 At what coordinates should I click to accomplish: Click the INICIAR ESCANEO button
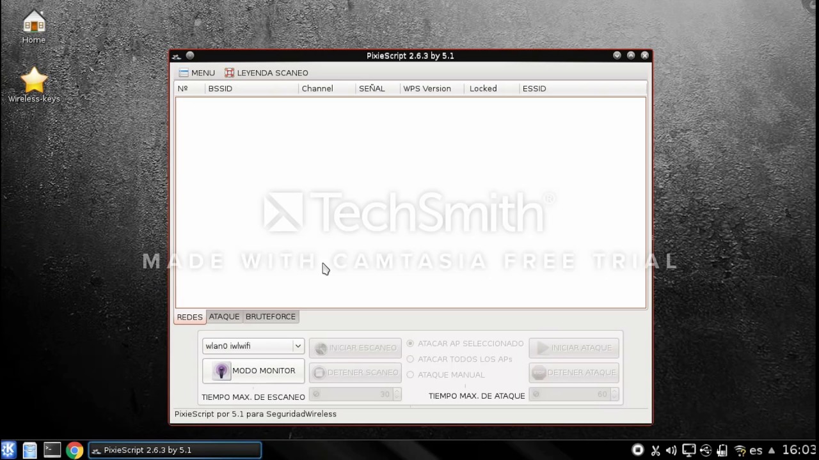[x=355, y=348]
